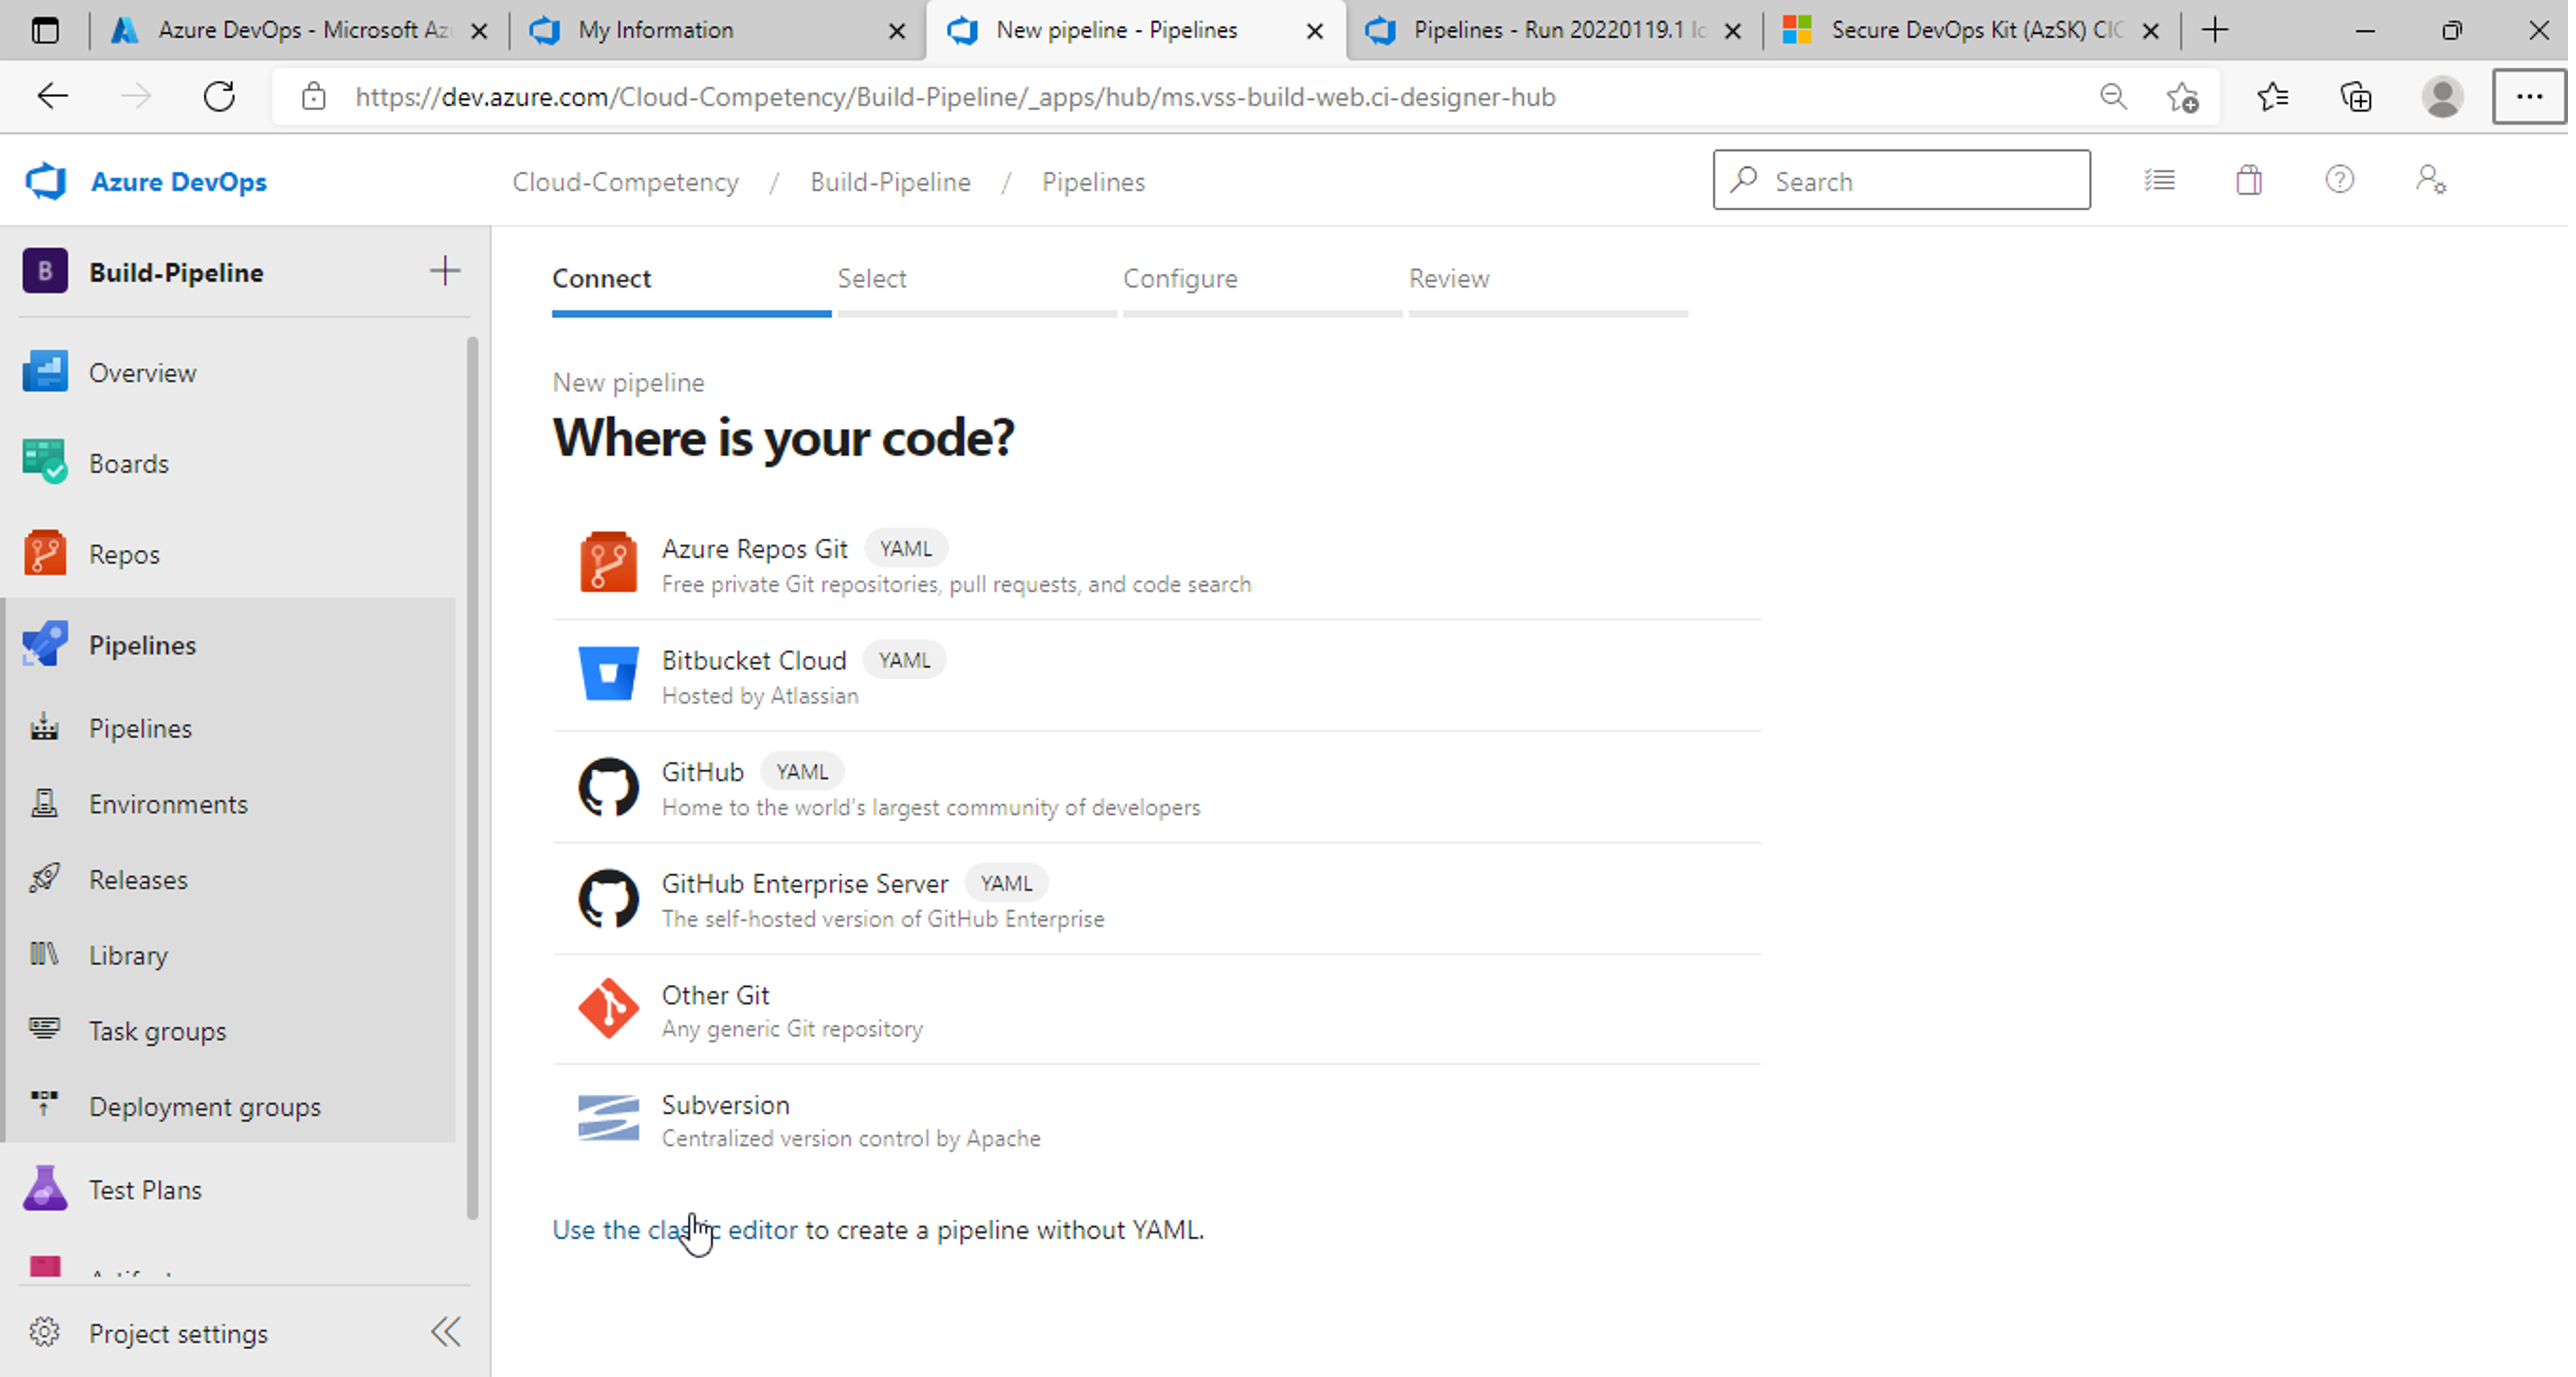
Task: Click the Azure DevOps header text
Action: coord(179,182)
